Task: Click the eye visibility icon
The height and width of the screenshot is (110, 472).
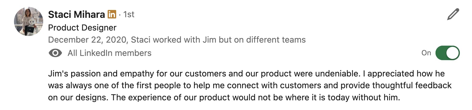Action: (x=55, y=53)
